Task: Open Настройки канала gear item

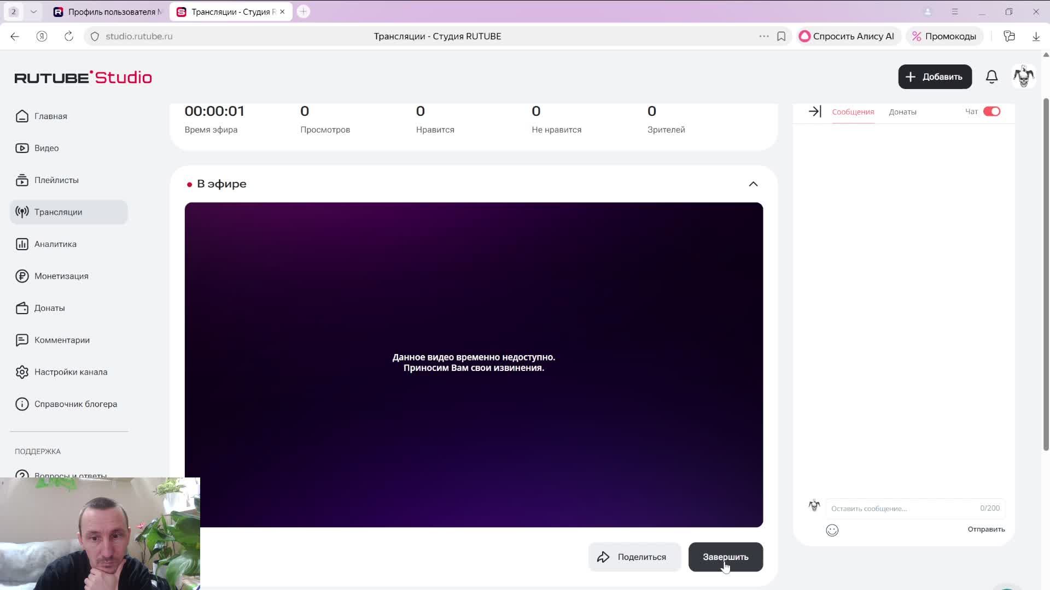Action: pos(71,372)
